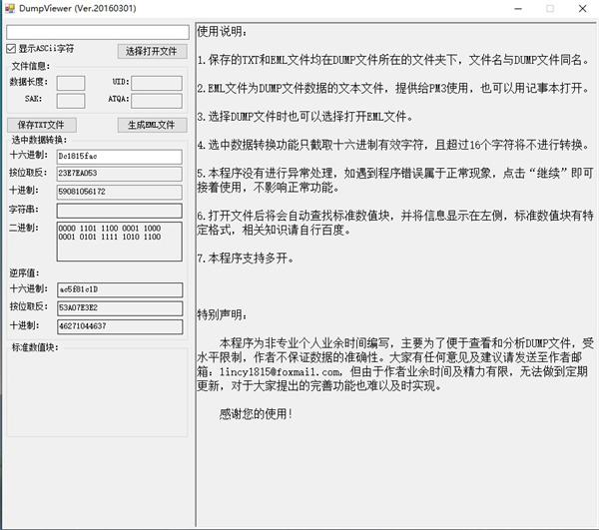599x530 pixels.
Task: Click the ATQA field
Action: pyautogui.click(x=157, y=101)
